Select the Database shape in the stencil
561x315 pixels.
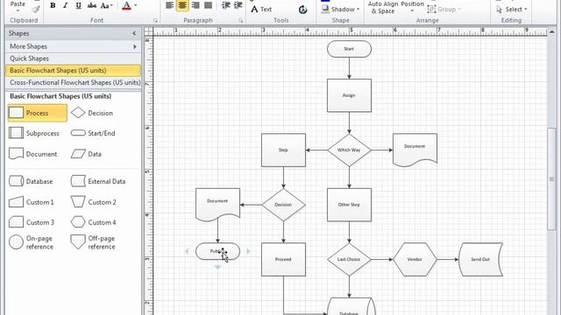pyautogui.click(x=31, y=181)
